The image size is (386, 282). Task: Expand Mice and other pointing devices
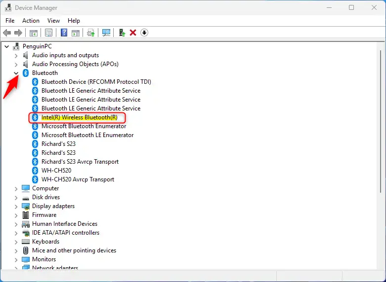tap(16, 251)
